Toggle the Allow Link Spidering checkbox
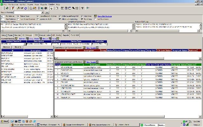The image size is (203, 127). coord(60,19)
